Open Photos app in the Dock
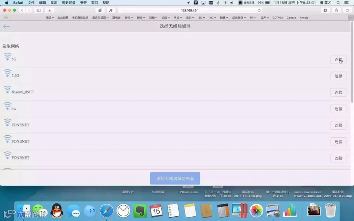 [x=256, y=211]
